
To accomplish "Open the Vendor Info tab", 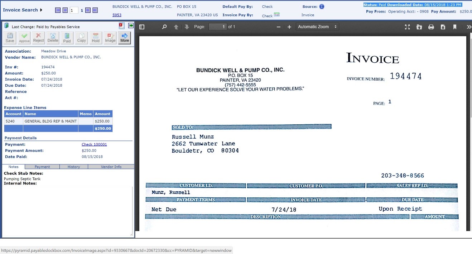I will point(111,167).
